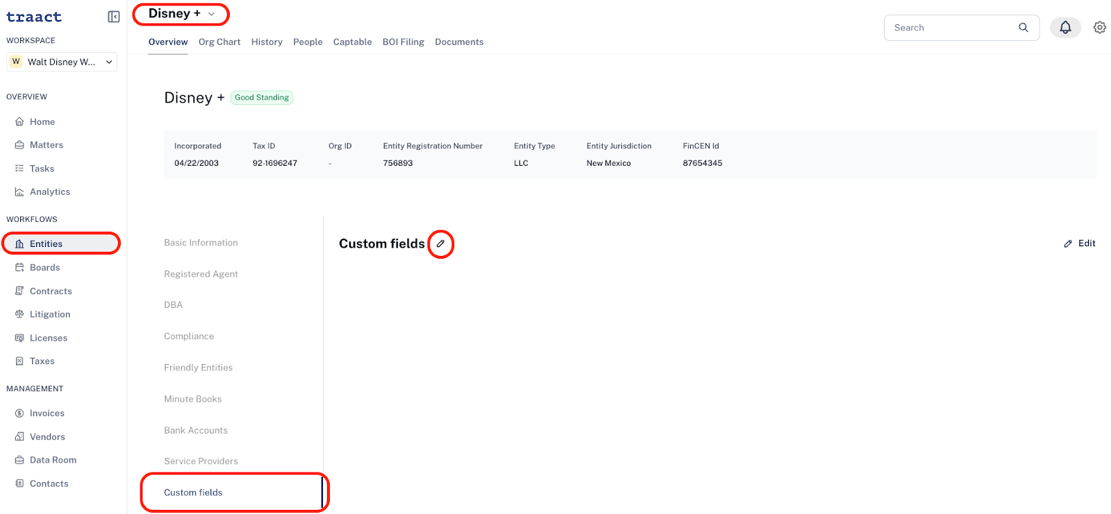The width and height of the screenshot is (1111, 514).
Task: Click the Litigation scales icon
Action: 19,314
